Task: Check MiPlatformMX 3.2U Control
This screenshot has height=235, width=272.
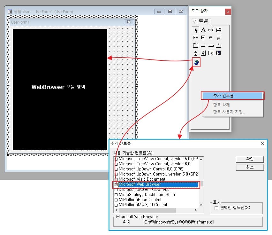Action: [116, 205]
